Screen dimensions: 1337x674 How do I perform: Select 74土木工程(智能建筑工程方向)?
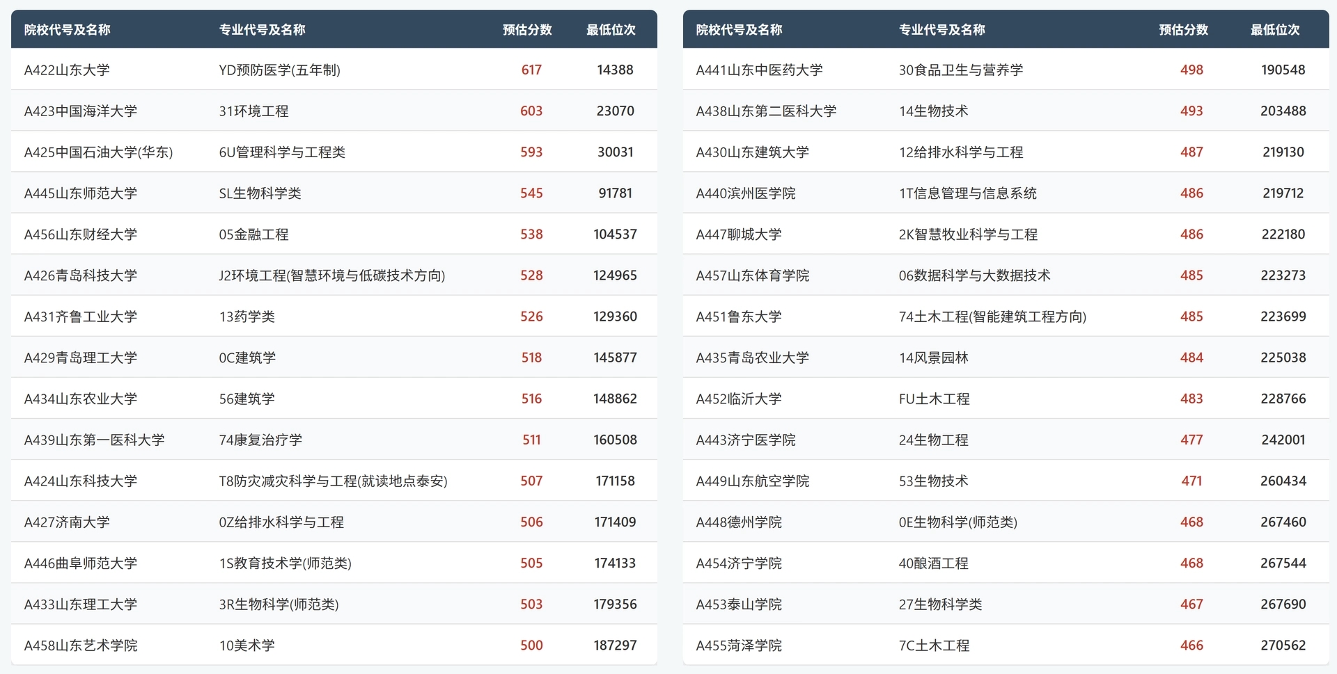pyautogui.click(x=992, y=316)
